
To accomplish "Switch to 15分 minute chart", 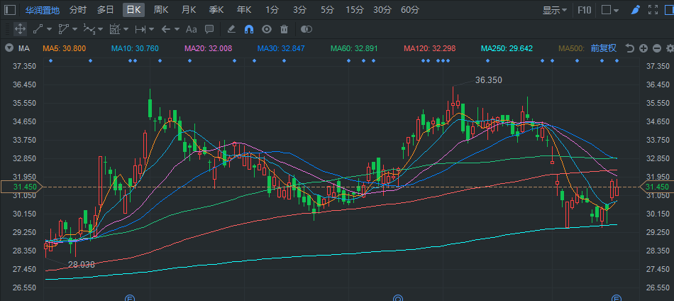I will point(355,10).
